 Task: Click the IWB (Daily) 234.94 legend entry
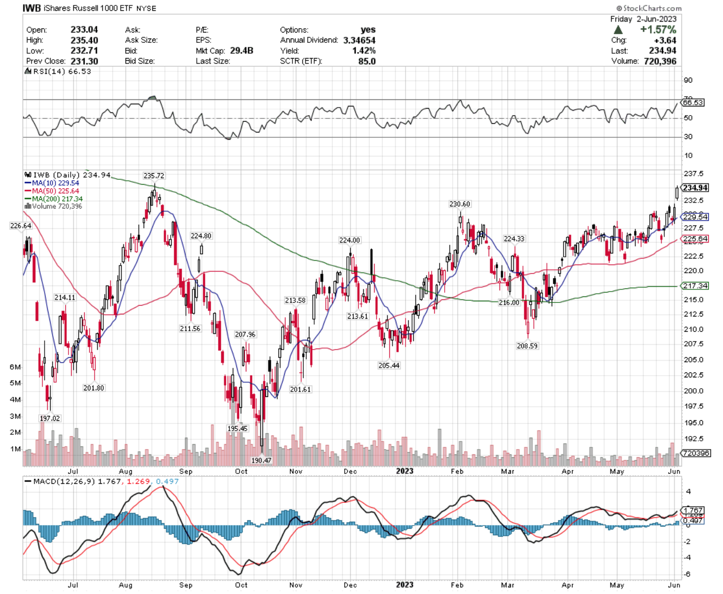click(x=68, y=175)
